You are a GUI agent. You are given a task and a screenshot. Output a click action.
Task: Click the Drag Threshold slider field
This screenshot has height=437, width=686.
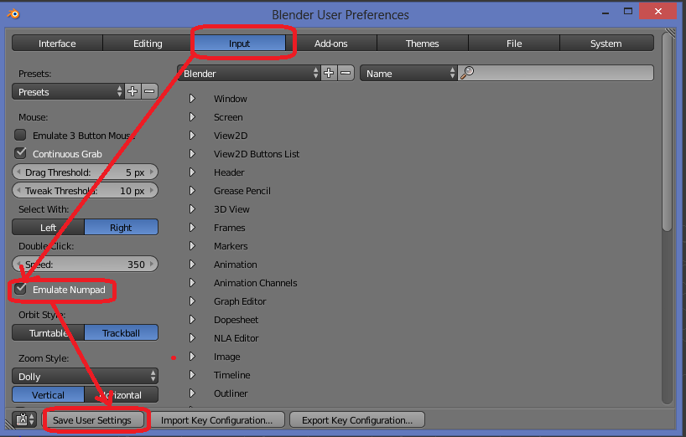85,172
